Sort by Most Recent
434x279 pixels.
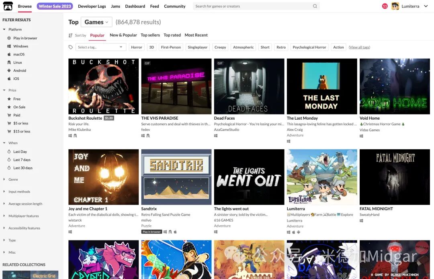(196, 35)
